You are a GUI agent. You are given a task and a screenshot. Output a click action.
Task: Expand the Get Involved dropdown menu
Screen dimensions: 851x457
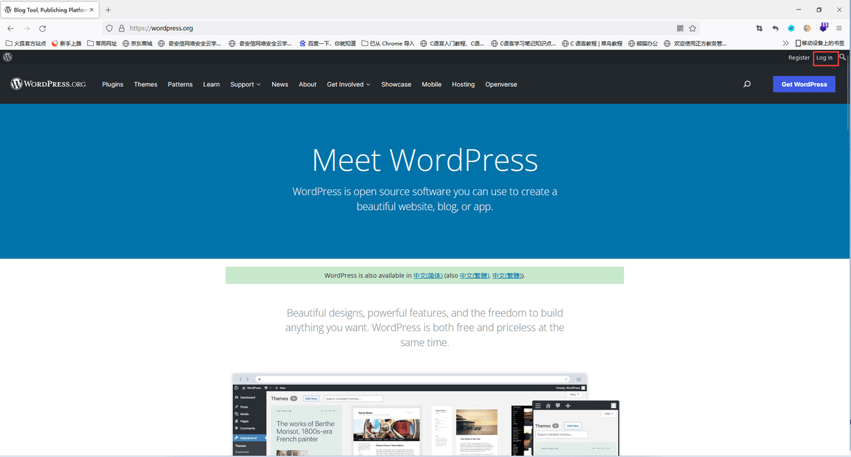[349, 84]
